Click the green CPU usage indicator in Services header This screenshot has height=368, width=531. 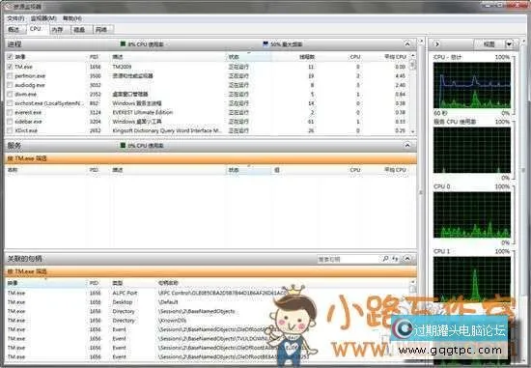(123, 146)
